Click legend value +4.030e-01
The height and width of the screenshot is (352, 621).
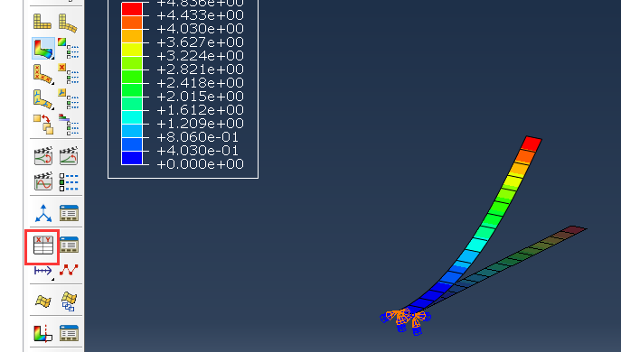click(x=198, y=151)
